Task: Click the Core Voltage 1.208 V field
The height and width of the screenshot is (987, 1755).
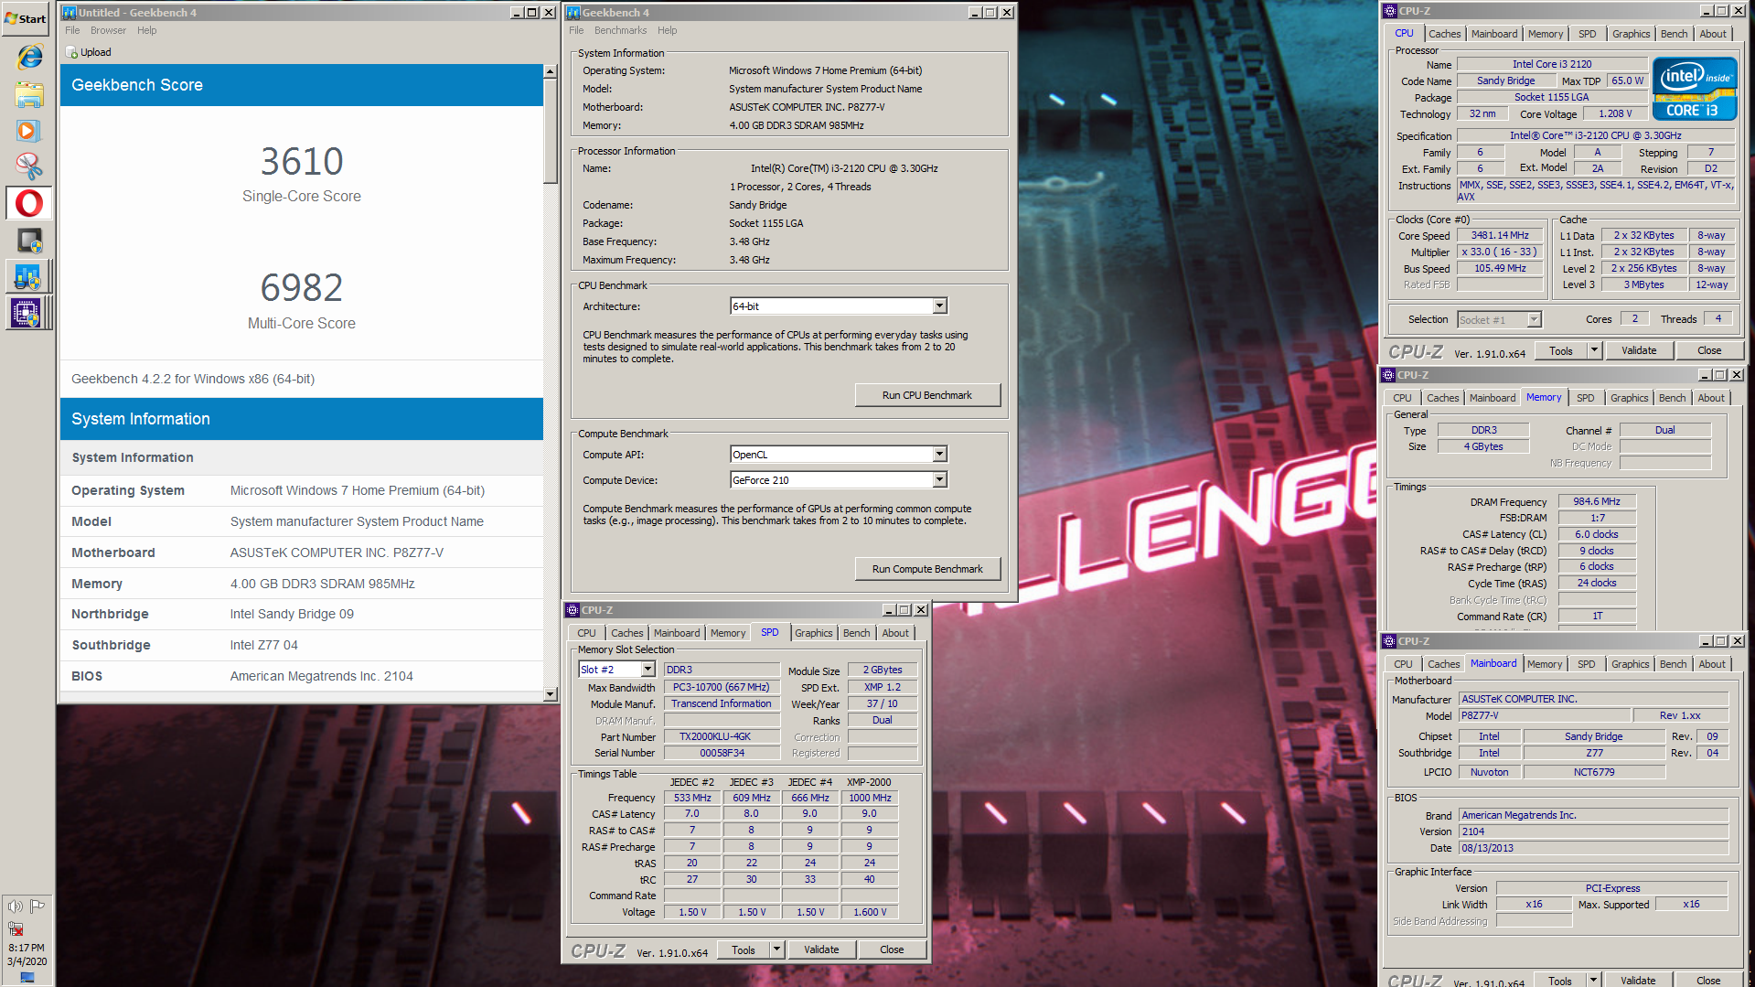Action: click(1617, 113)
